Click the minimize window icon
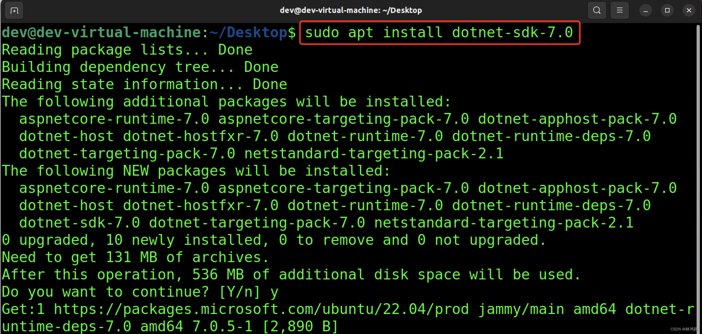The image size is (702, 334). (x=646, y=10)
